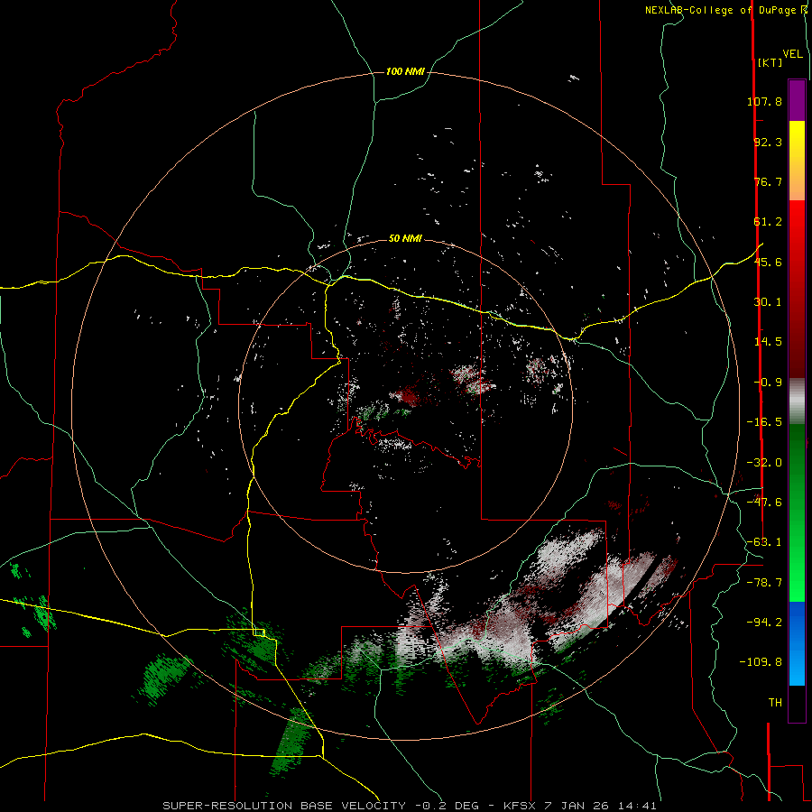This screenshot has height=812, width=812.
Task: Click the 50 NMI range ring label
Action: pyautogui.click(x=405, y=239)
